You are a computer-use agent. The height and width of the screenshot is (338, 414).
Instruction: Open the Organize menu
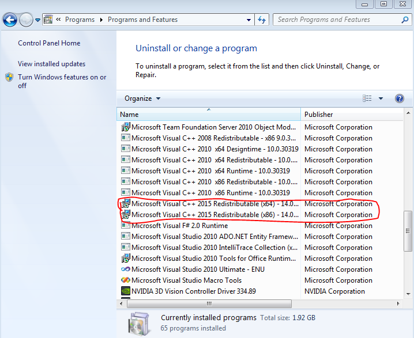point(142,98)
